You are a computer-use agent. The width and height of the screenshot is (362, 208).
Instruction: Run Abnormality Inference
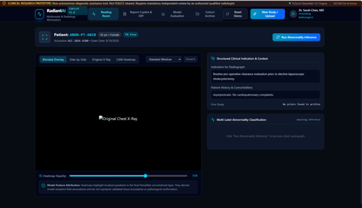(x=296, y=37)
